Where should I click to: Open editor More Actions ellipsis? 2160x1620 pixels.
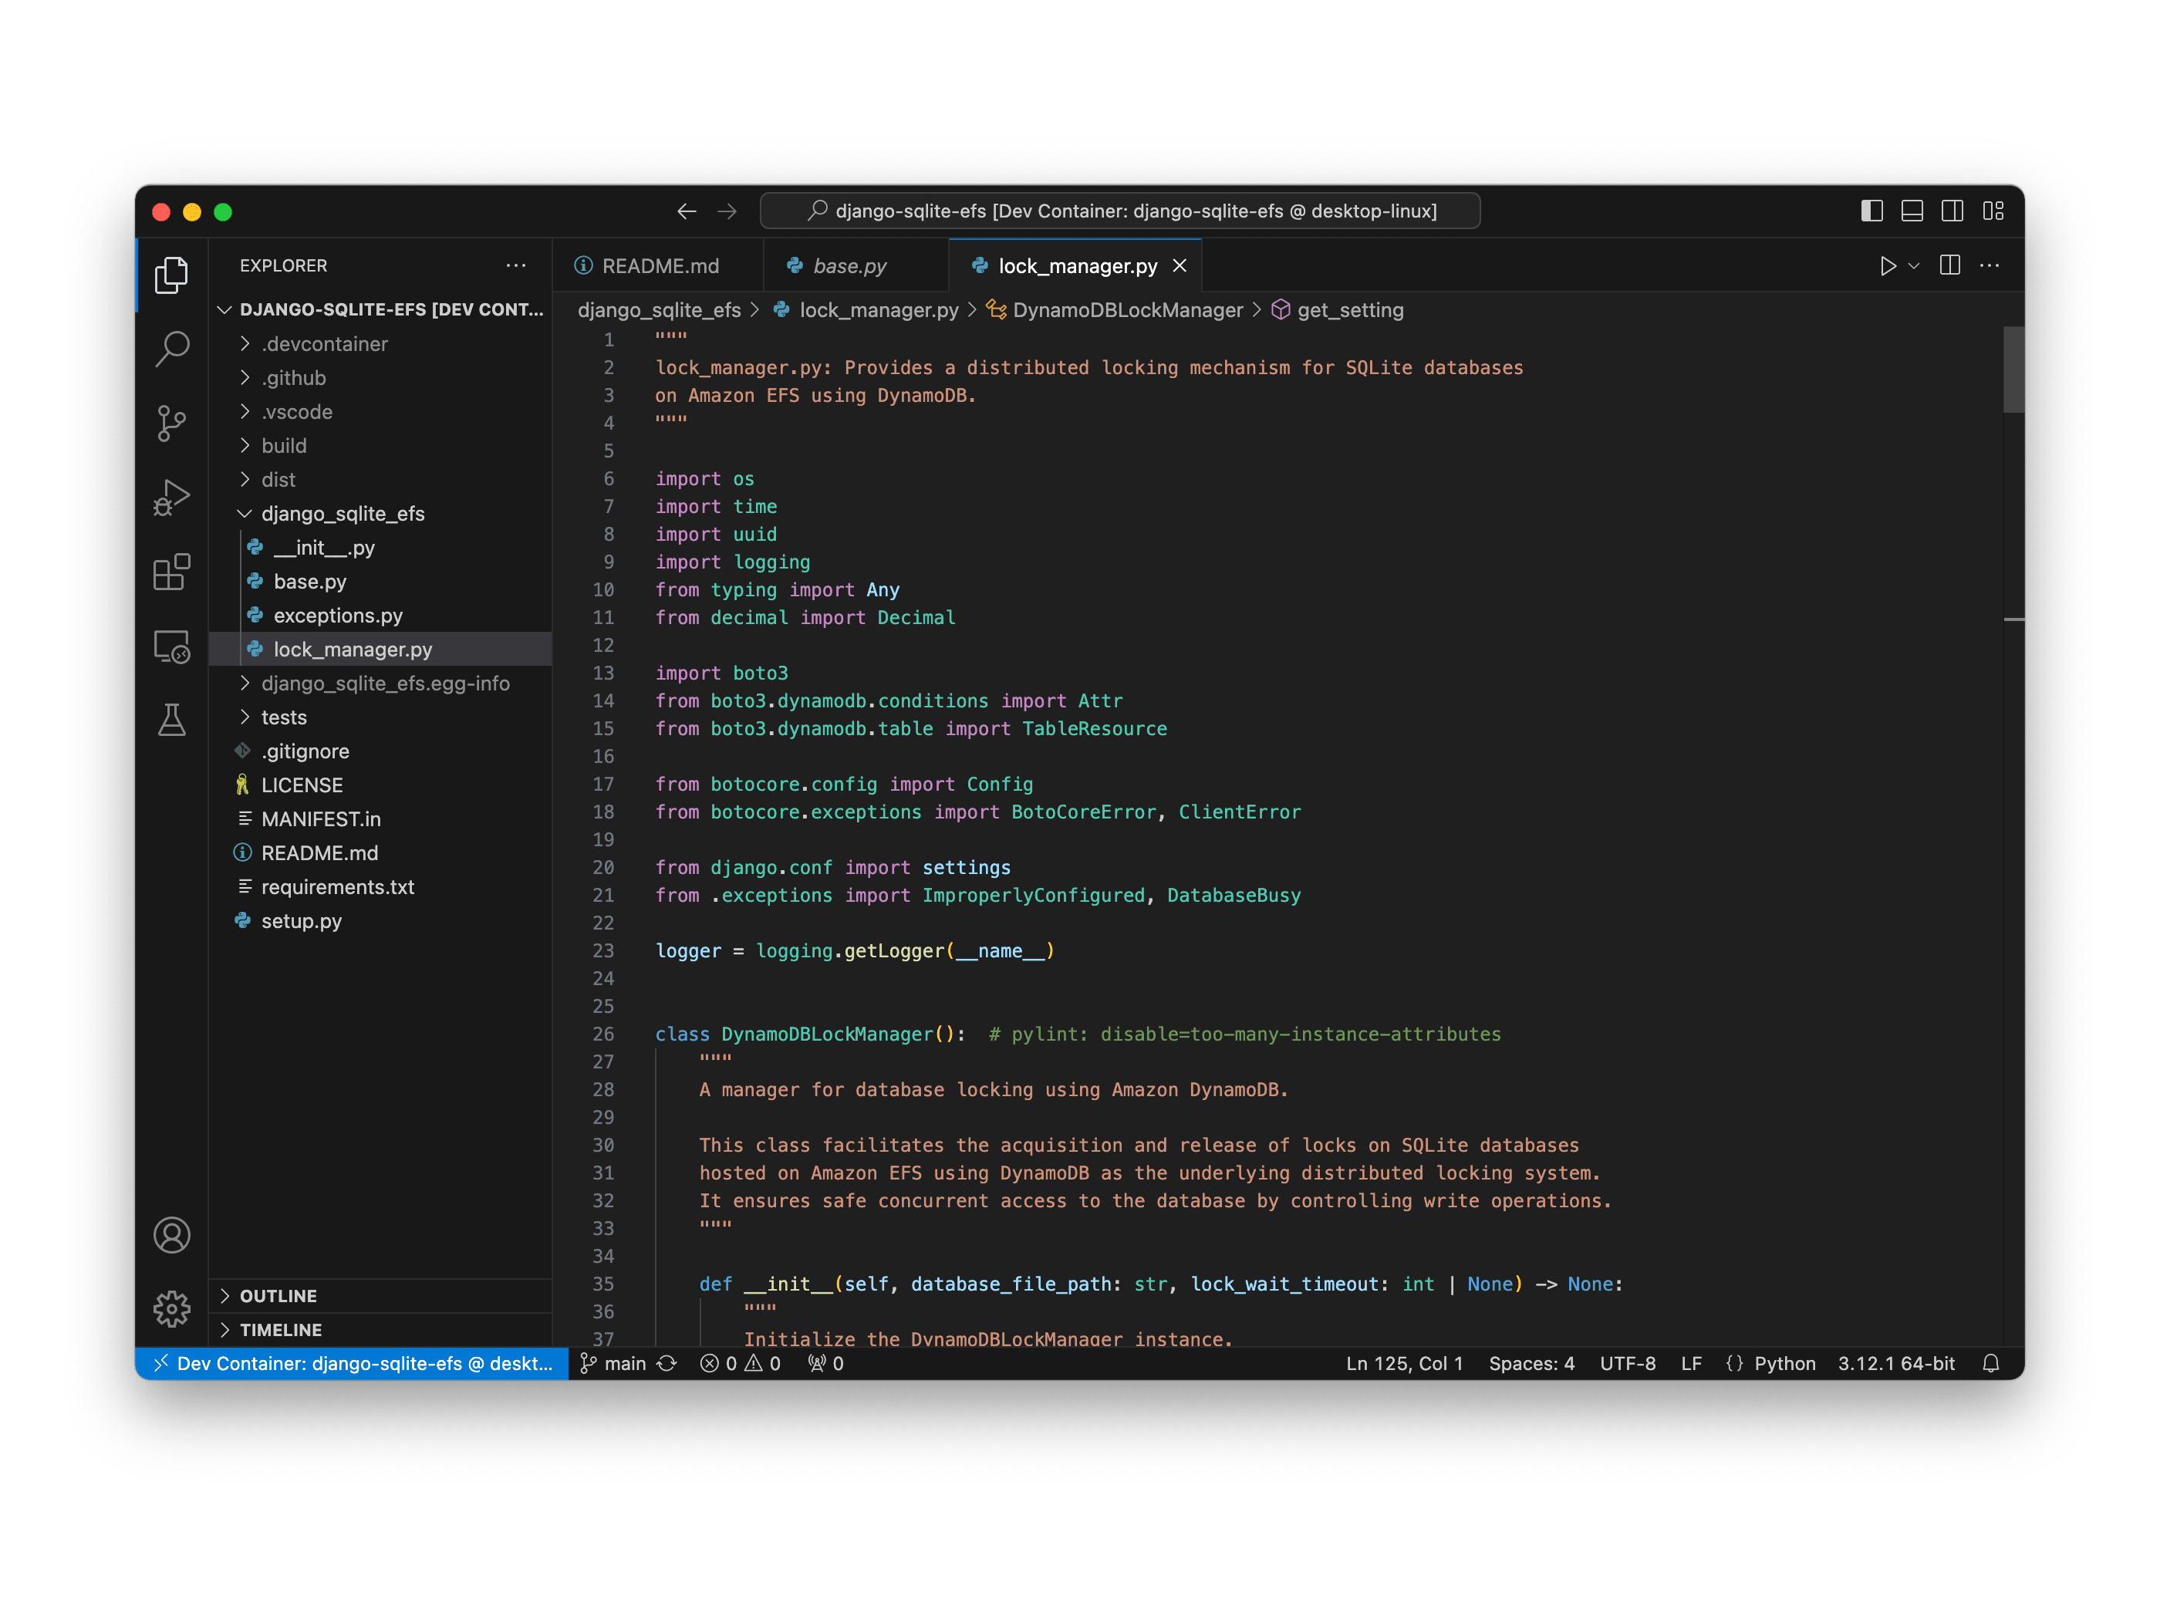click(1989, 265)
